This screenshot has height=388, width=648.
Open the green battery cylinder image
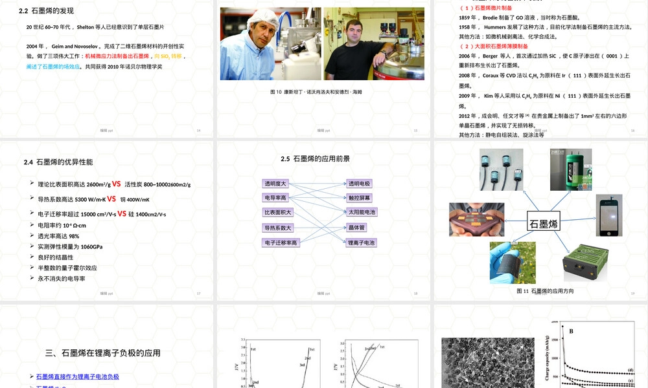click(571, 169)
